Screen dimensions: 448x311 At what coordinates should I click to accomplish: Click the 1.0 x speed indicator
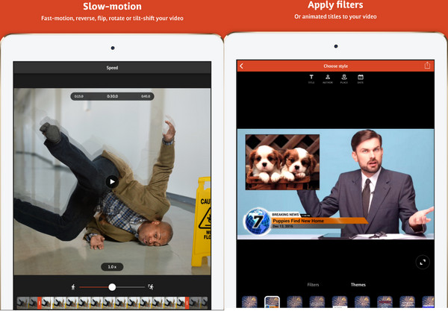(112, 267)
